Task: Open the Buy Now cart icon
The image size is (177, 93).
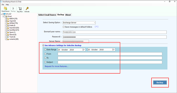Action: pyautogui.click(x=20, y=9)
